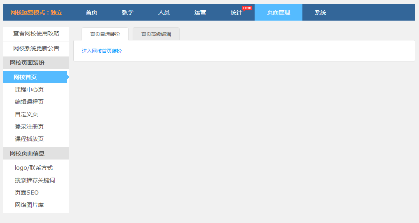Switch to the 首页自选装扮 tab
The width and height of the screenshot is (419, 223).
coord(105,34)
